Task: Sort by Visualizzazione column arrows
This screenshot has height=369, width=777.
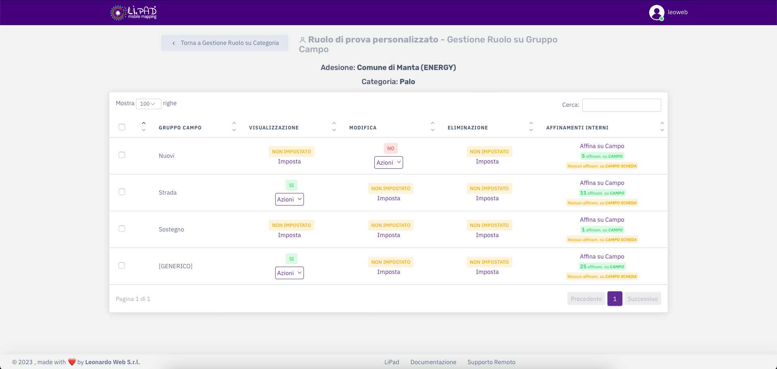Action: click(x=334, y=127)
